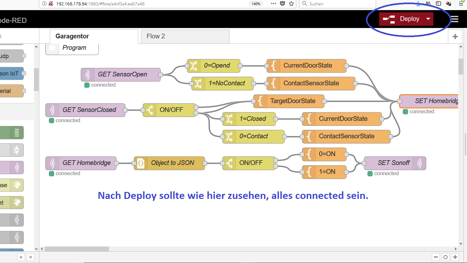Select the Garagentor flow tab
The height and width of the screenshot is (263, 467).
point(94,36)
